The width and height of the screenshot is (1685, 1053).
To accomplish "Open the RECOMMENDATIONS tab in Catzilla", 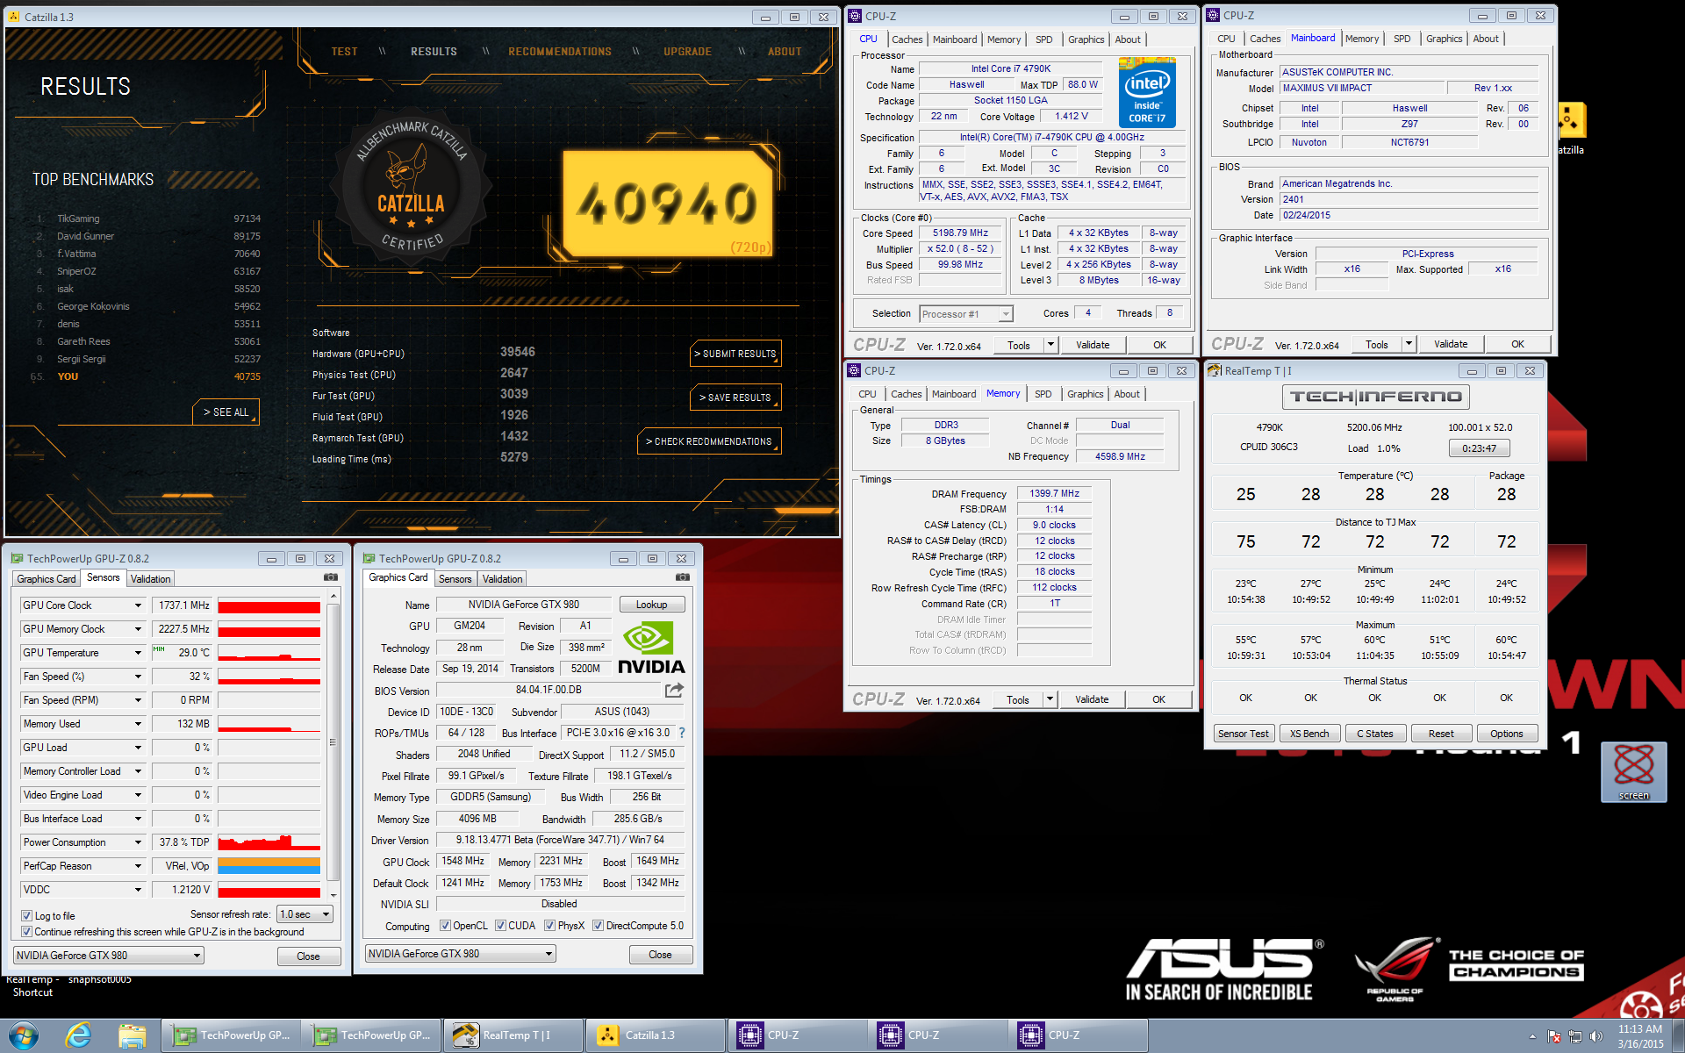I will coord(560,52).
